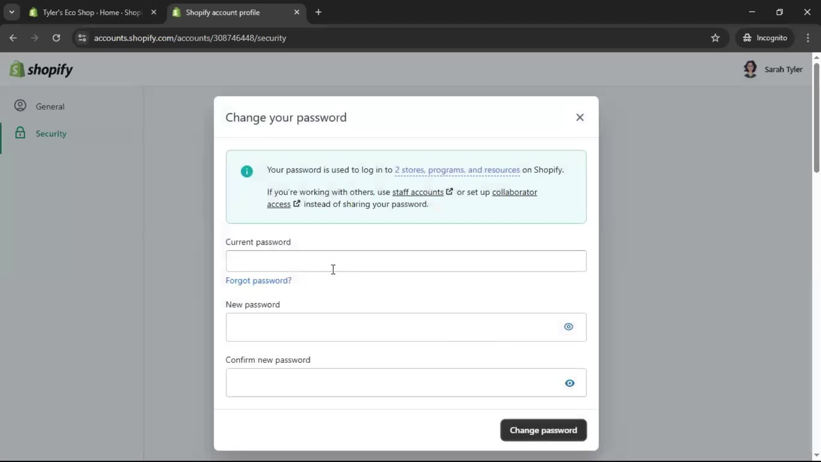Show the New password field contents

tap(569, 327)
